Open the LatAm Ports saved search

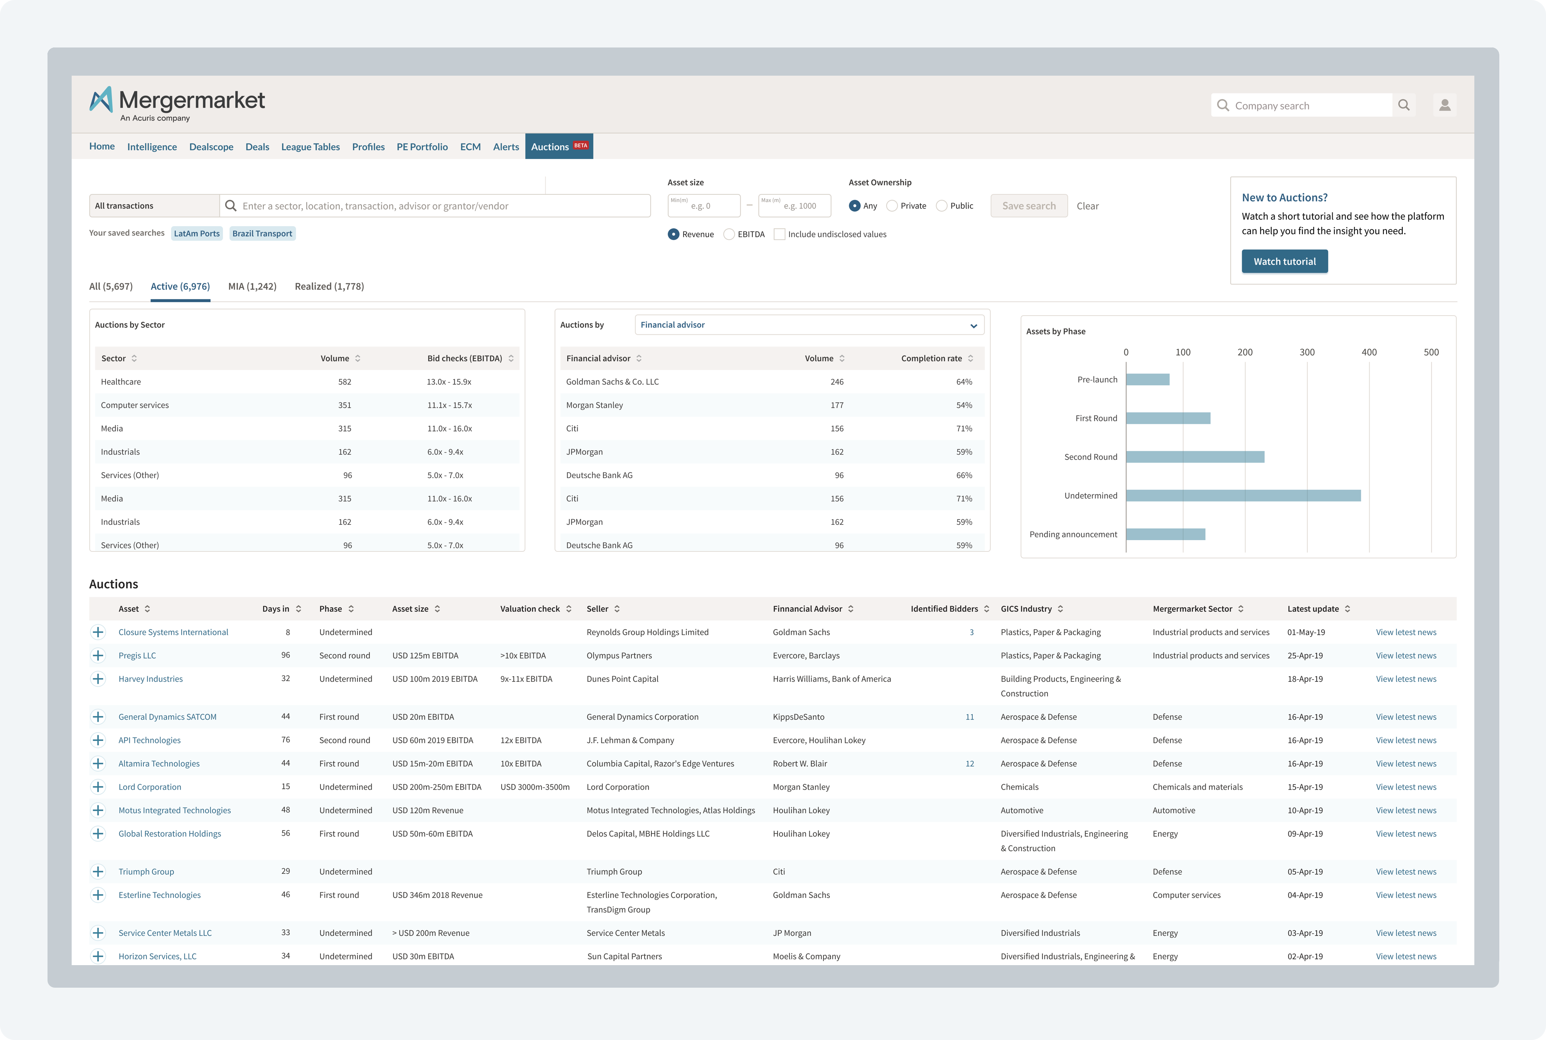(196, 233)
